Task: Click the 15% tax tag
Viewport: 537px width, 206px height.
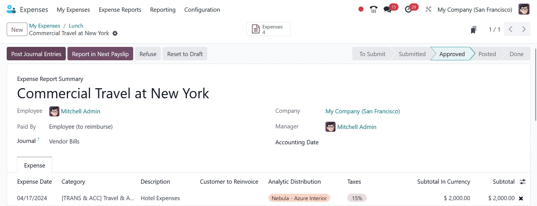Action: pos(357,198)
